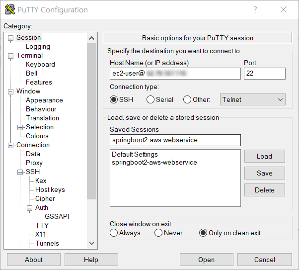The image size is (299, 270).
Task: Click the PuTTY icon in title bar
Action: pyautogui.click(x=10, y=9)
